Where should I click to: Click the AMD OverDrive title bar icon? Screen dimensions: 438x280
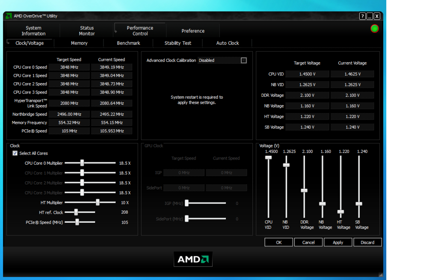[x=9, y=16]
